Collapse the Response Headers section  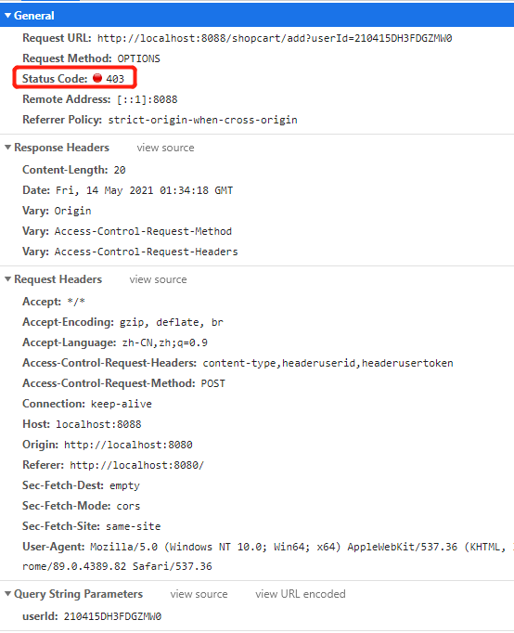(7, 148)
